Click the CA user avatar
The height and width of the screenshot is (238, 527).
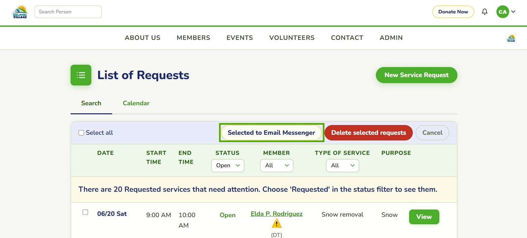click(502, 12)
